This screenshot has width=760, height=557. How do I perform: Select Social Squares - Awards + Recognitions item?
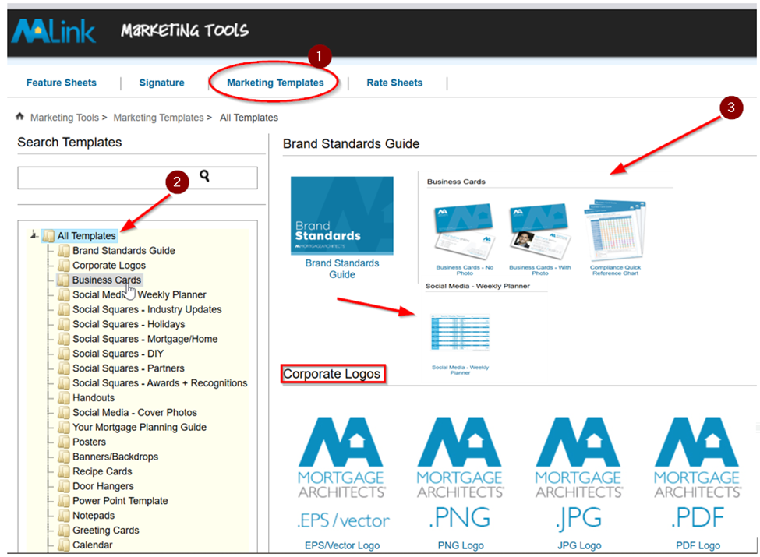click(160, 383)
